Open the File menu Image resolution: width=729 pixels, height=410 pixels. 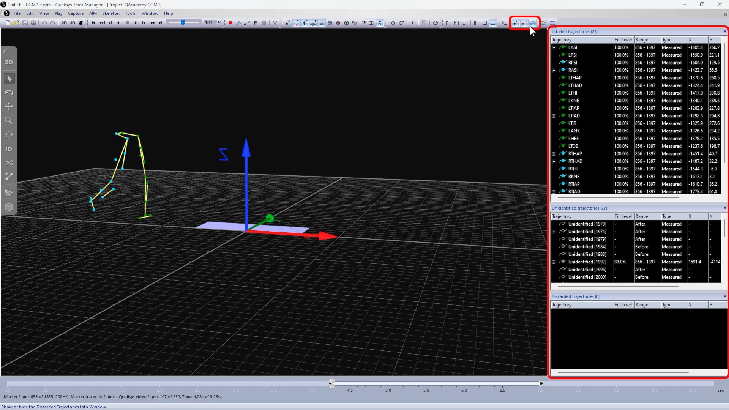[x=17, y=13]
